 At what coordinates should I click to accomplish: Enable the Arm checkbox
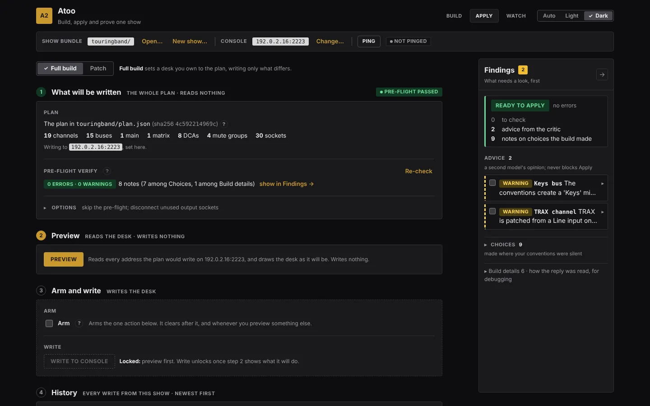(49, 323)
